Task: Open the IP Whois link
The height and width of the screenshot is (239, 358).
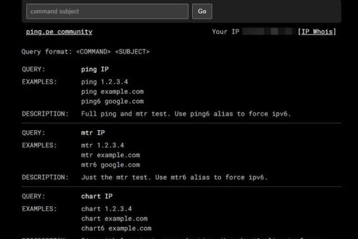Action: (316, 32)
